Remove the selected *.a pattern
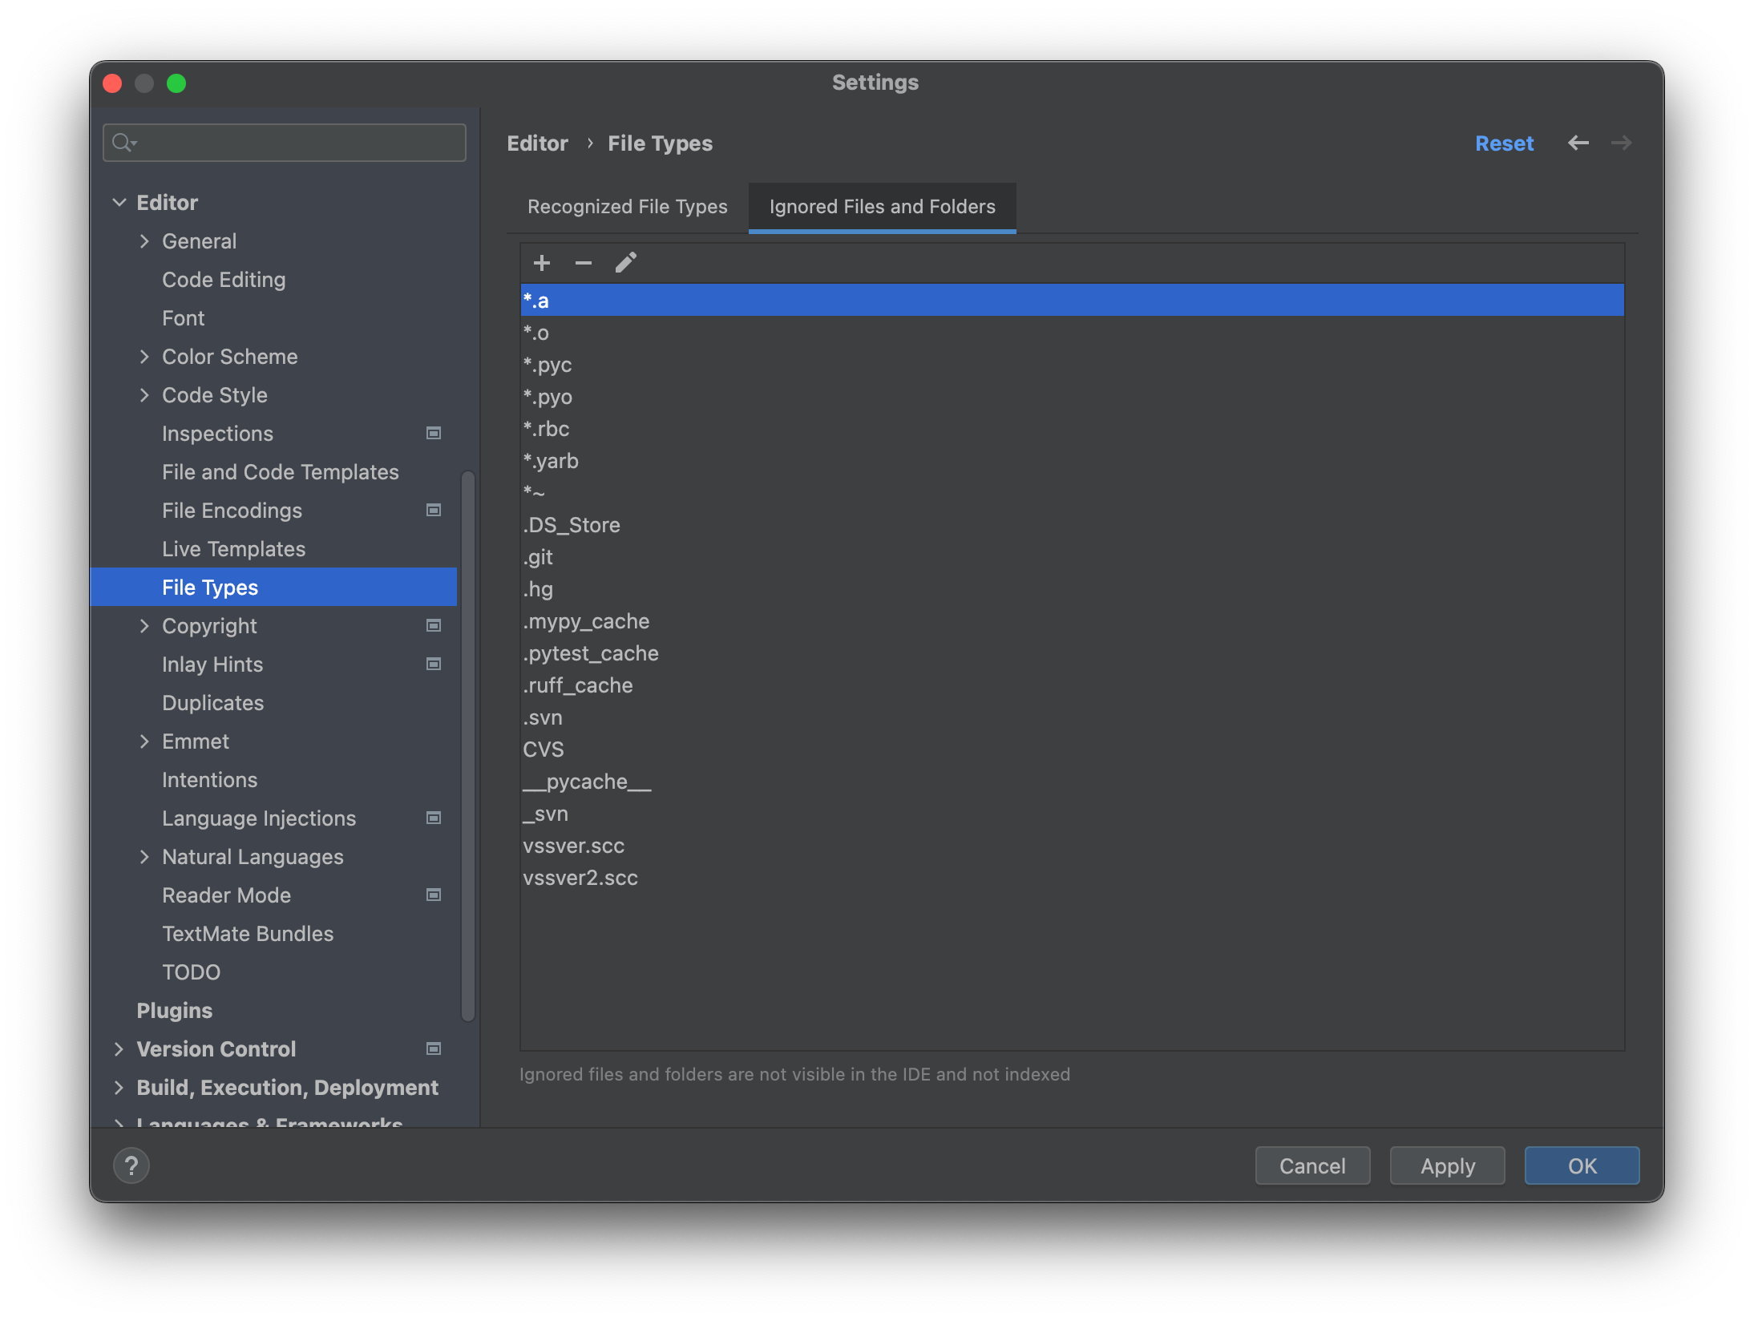Image resolution: width=1754 pixels, height=1321 pixels. (x=583, y=262)
